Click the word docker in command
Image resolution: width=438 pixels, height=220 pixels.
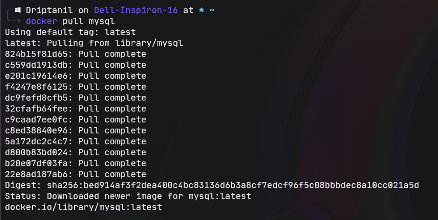[x=42, y=21]
